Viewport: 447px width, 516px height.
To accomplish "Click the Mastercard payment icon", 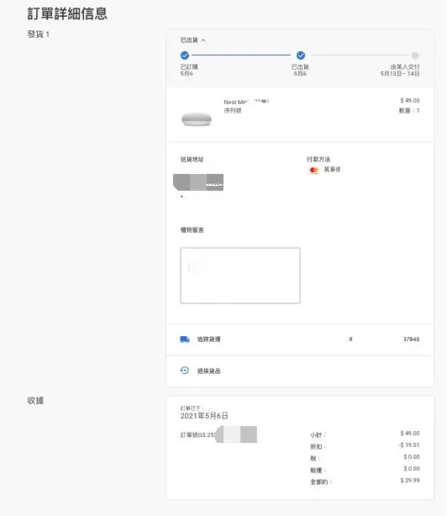I will pos(313,170).
